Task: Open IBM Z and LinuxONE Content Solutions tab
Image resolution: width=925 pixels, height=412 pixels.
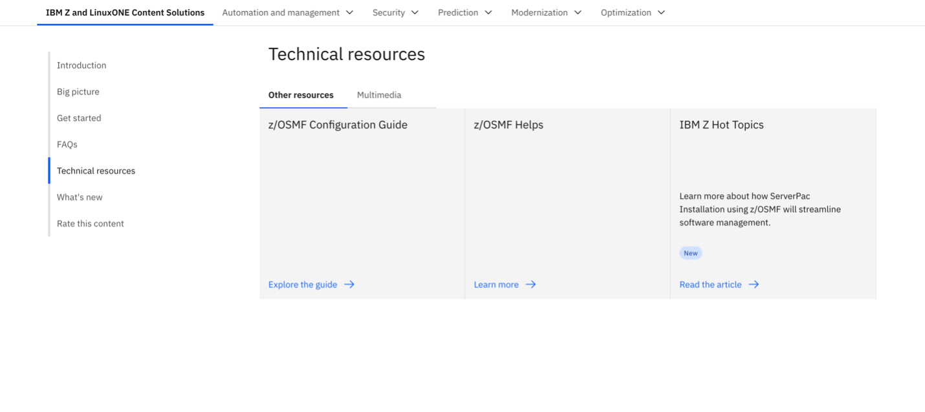Action: [x=125, y=12]
